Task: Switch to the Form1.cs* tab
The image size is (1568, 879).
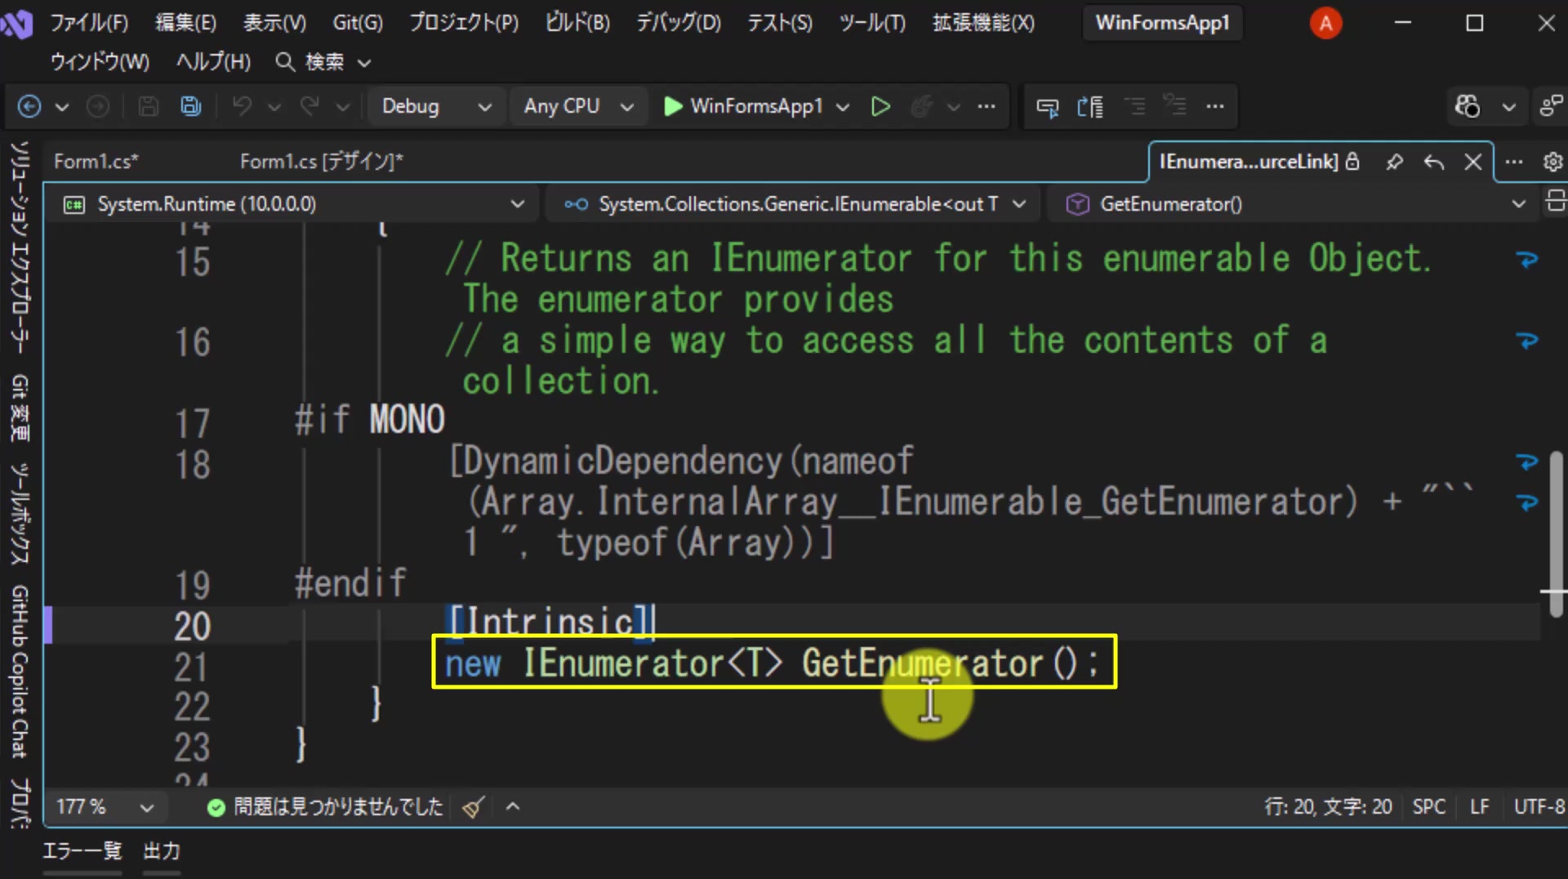Action: (96, 162)
